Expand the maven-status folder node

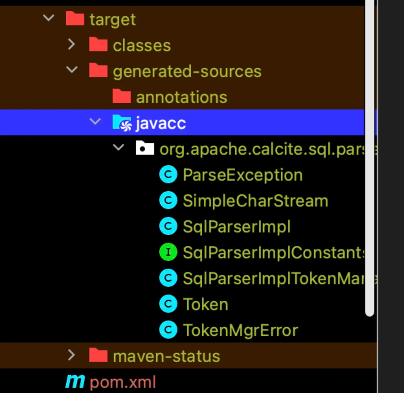(x=72, y=355)
